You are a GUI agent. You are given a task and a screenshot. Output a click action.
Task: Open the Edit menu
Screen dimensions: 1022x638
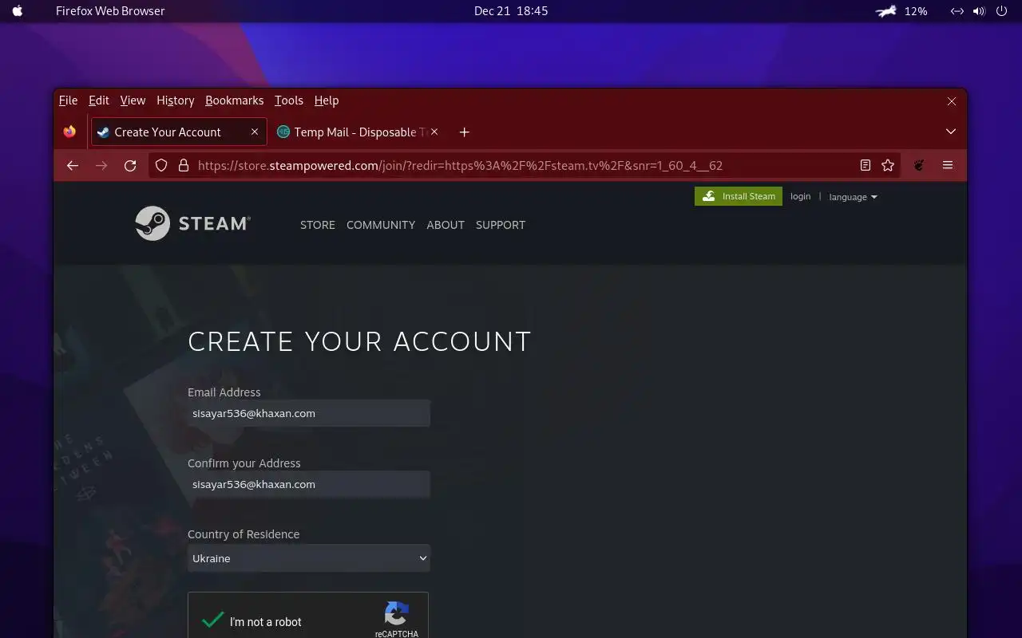99,100
